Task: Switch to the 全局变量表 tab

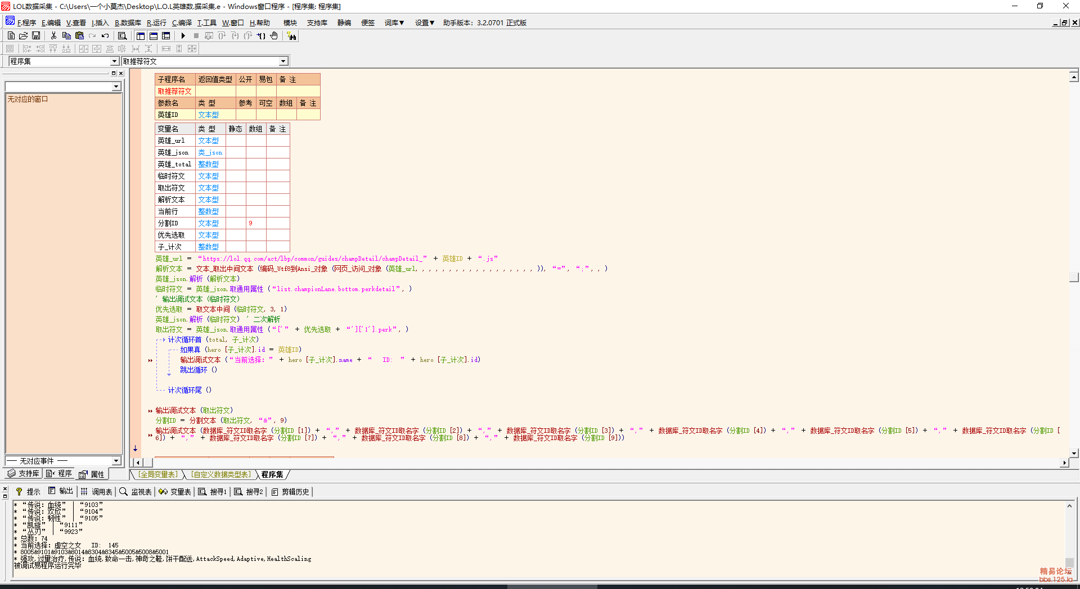Action: (158, 474)
